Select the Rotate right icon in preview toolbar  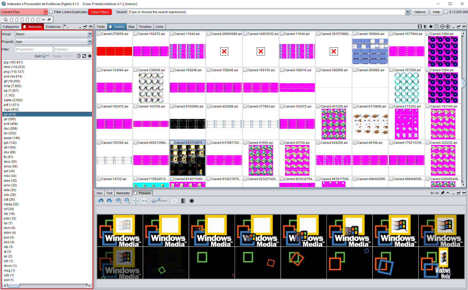[x=109, y=201]
